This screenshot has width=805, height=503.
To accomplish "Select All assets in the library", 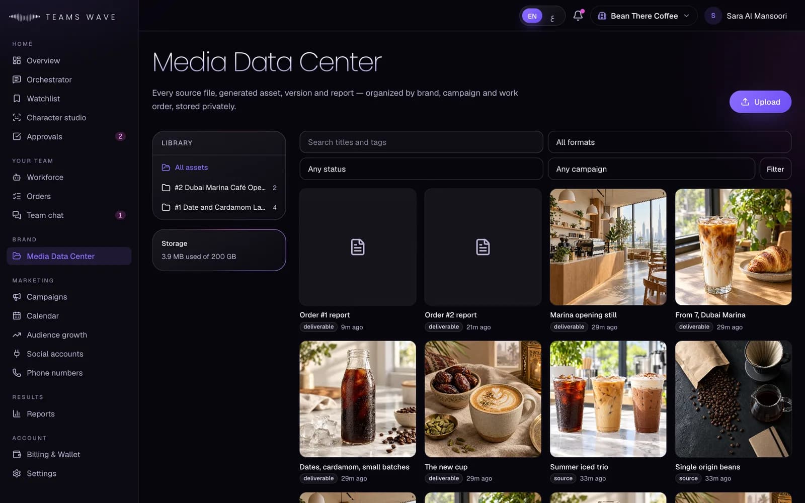I will point(219,167).
